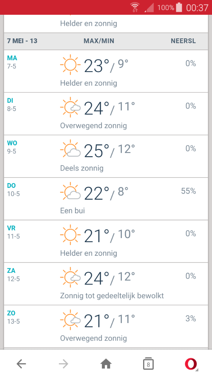The image size is (212, 378).
Task: Open the WO 9-5 forecast day
Action: click(106, 156)
